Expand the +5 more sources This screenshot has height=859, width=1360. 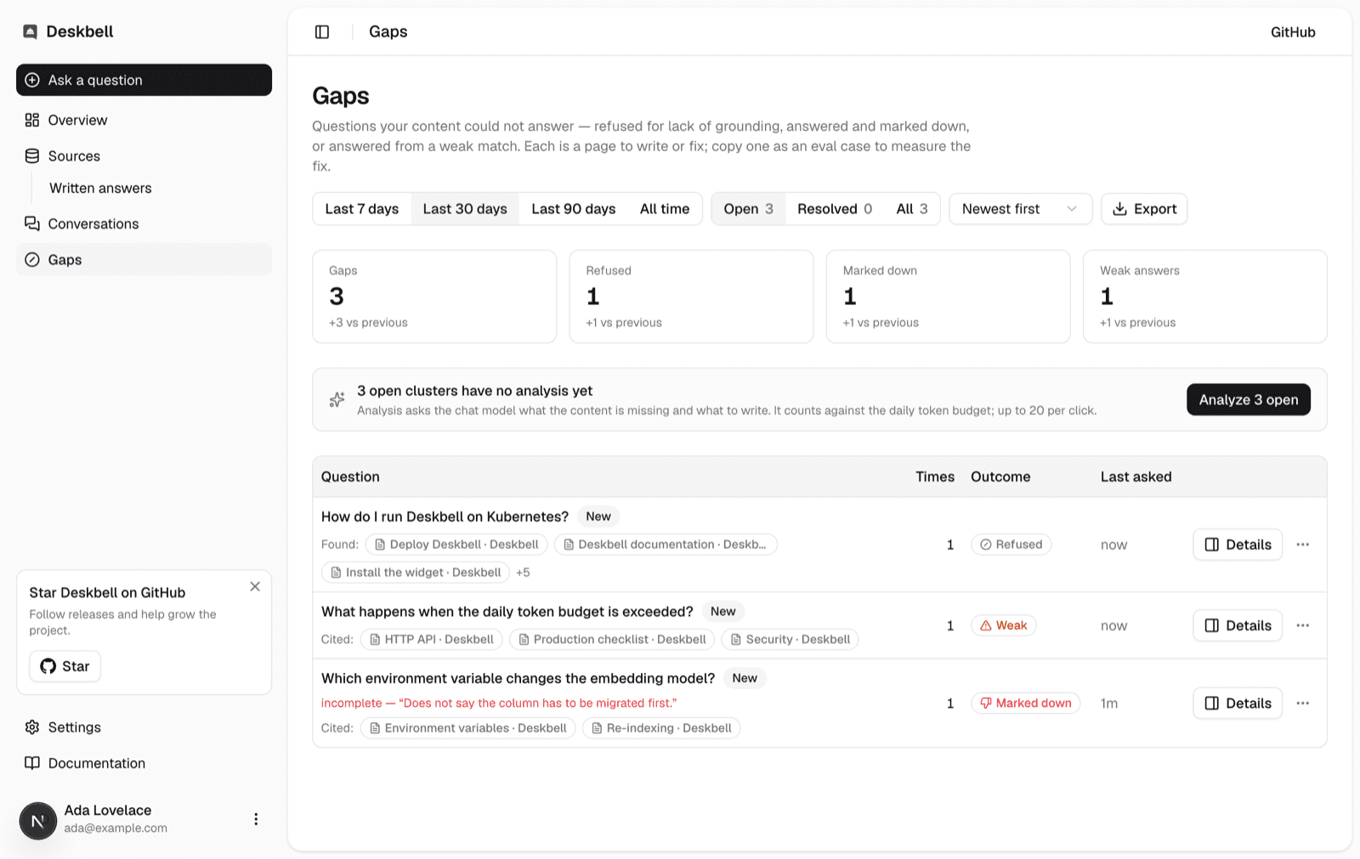523,573
